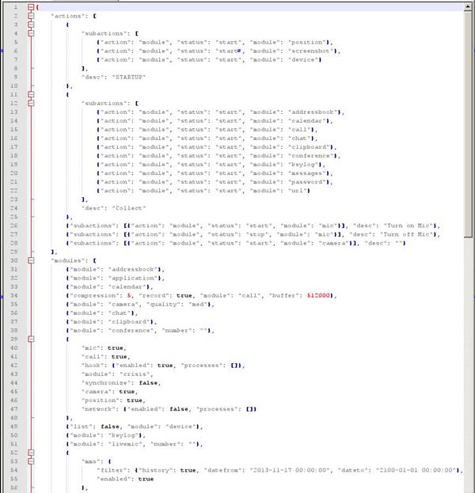
Task: Collapse the "actions" array fold marker
Action: point(31,16)
